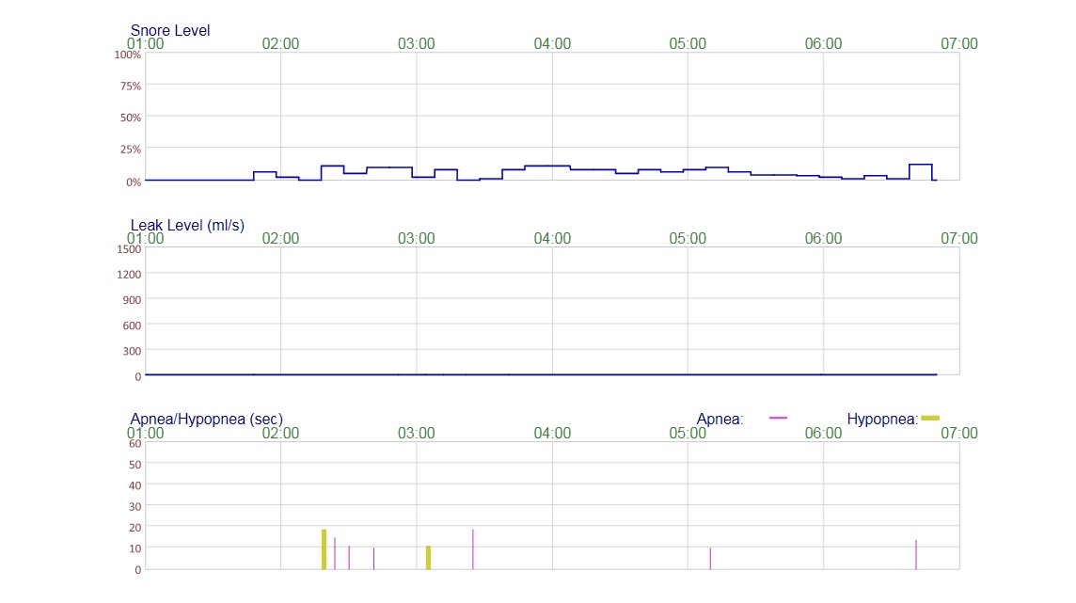
Task: Click the tall yellow hypopnea bar after 02:00
Action: coord(324,549)
